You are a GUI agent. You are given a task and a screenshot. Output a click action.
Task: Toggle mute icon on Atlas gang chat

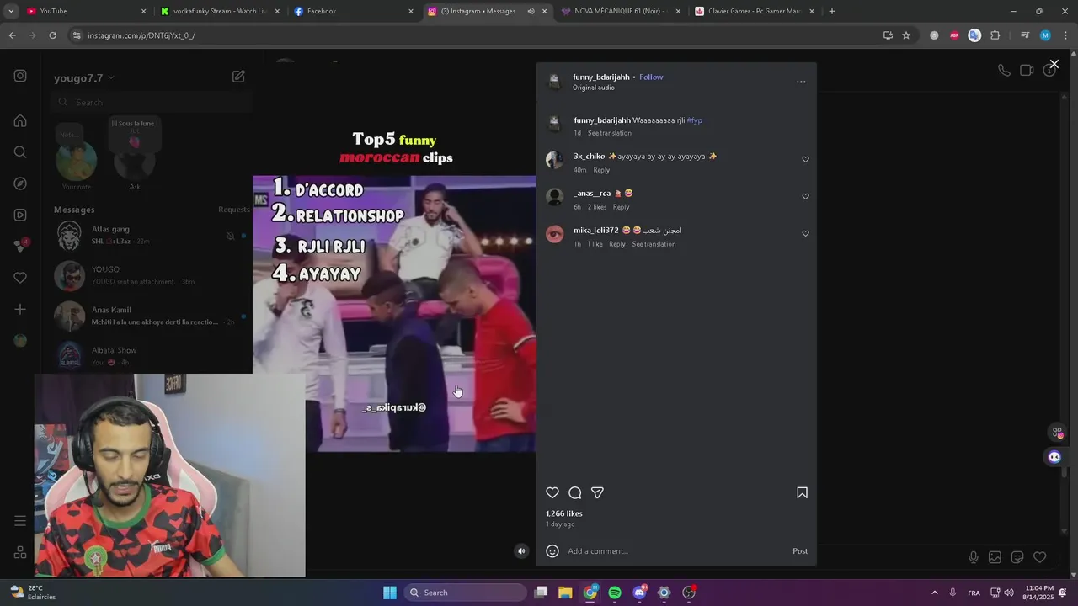pyautogui.click(x=230, y=236)
